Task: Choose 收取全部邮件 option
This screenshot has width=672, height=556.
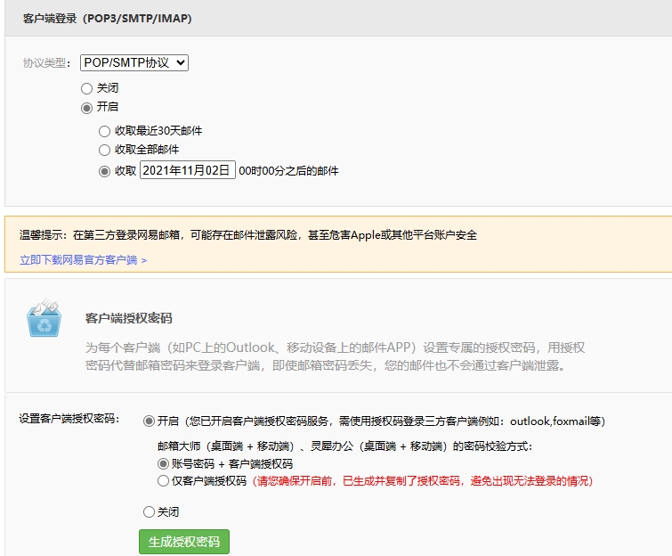Action: click(104, 151)
